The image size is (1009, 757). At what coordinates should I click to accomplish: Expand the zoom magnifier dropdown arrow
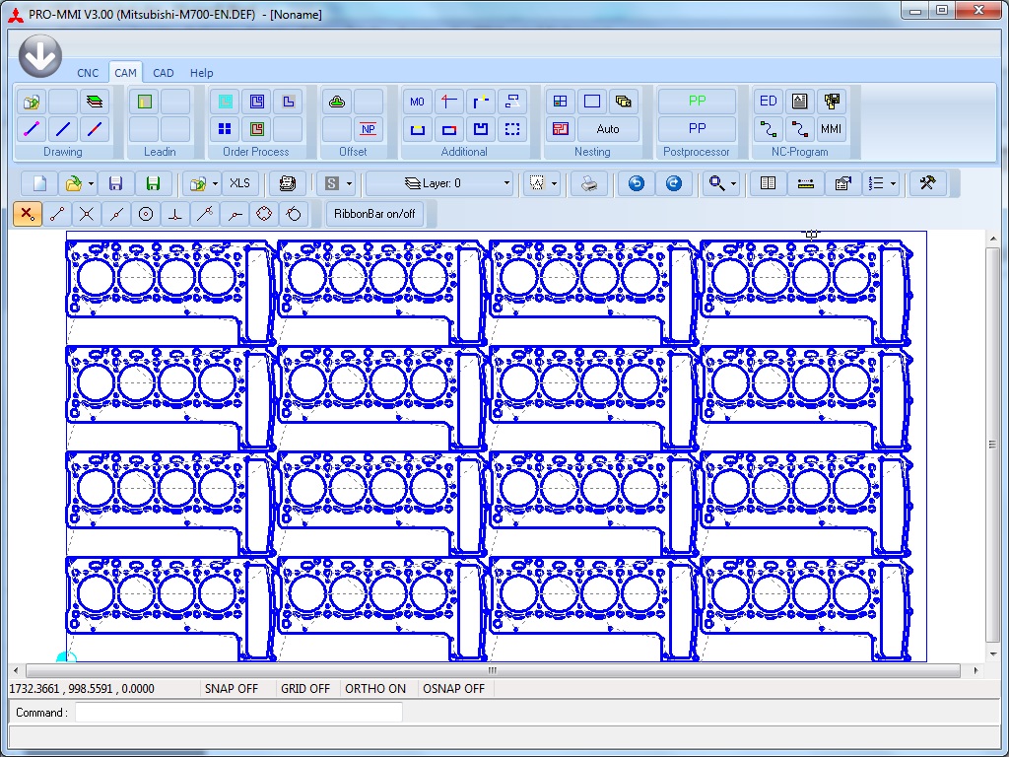point(734,183)
